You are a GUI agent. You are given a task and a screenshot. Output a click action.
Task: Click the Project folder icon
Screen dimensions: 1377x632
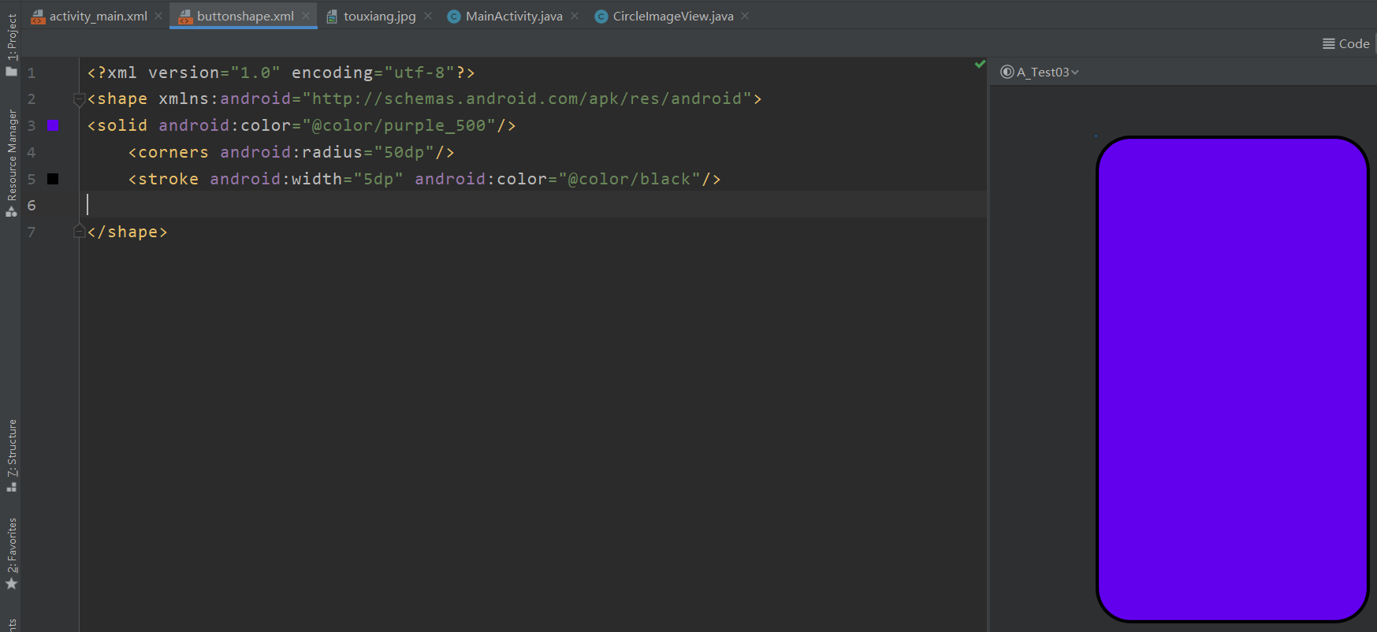click(x=11, y=72)
